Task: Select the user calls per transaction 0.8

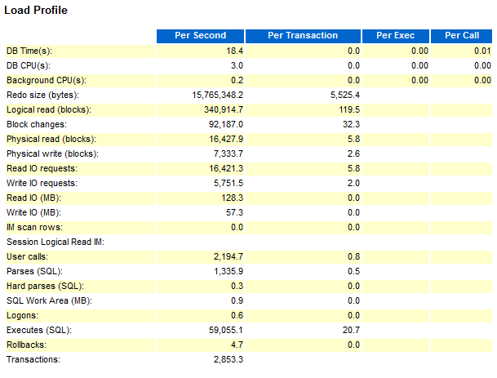Action: [x=353, y=256]
